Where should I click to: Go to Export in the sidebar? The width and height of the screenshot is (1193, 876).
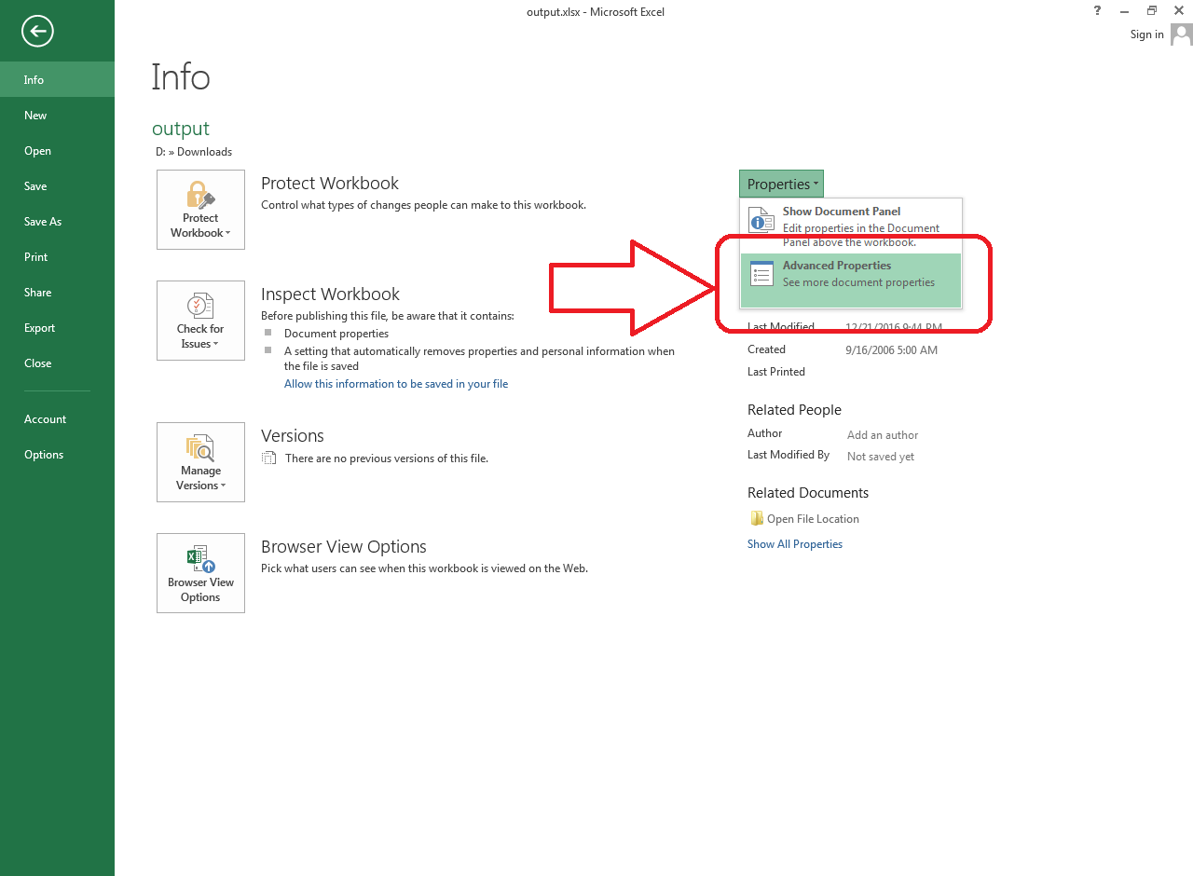(40, 328)
